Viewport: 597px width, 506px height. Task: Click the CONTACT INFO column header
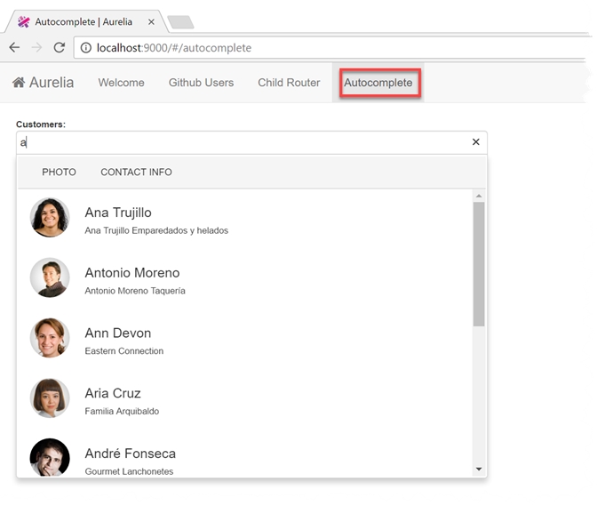click(x=136, y=173)
